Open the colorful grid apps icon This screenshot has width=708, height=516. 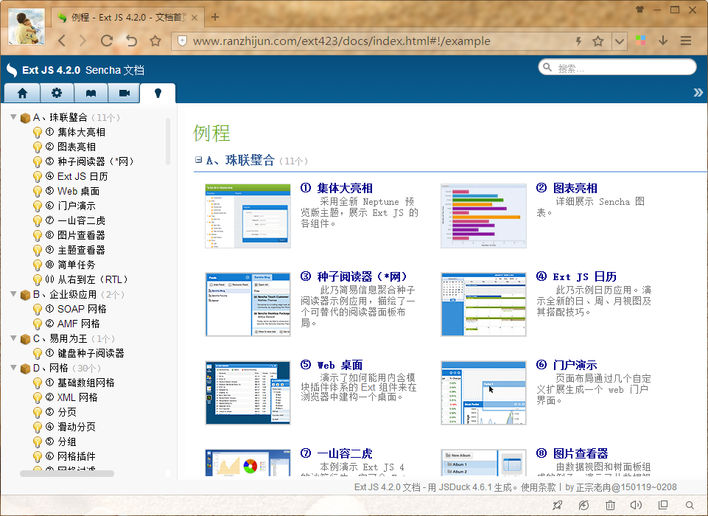[x=640, y=41]
